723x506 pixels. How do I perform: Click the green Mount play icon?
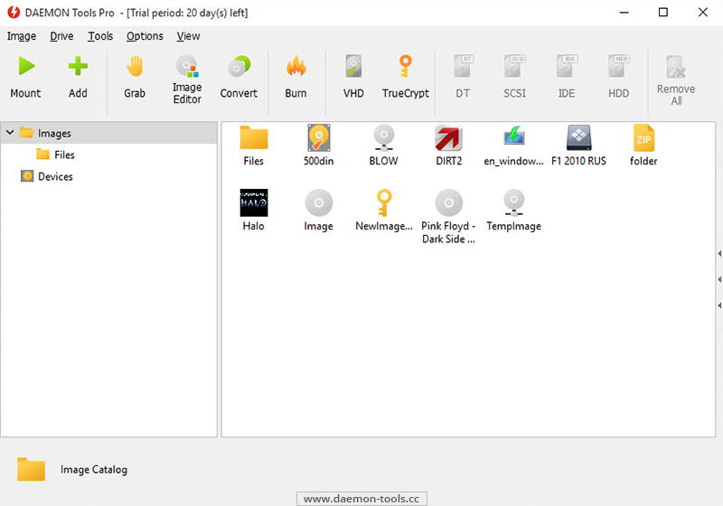[x=26, y=66]
